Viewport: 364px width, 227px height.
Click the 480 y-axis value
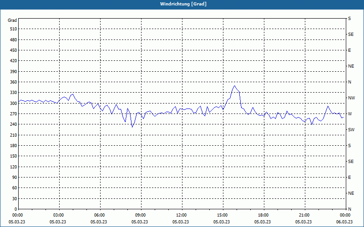click(14, 40)
